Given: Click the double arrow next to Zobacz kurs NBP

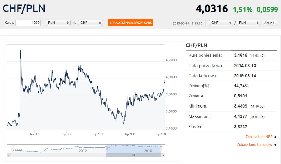Looking at the screenshot, I should click(x=275, y=137).
